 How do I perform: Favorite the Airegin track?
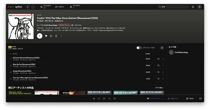[x=158, y=72]
